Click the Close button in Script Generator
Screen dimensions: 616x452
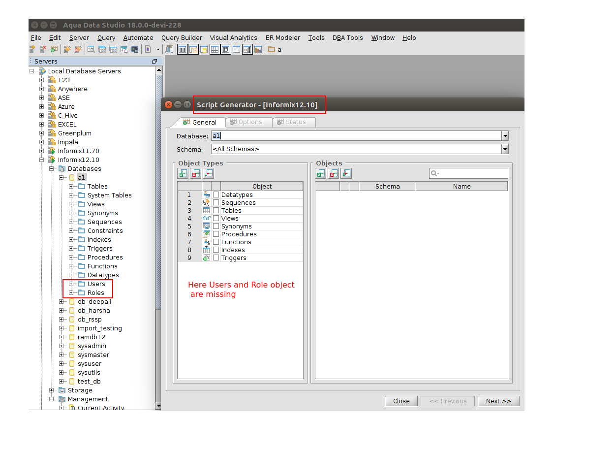(401, 401)
